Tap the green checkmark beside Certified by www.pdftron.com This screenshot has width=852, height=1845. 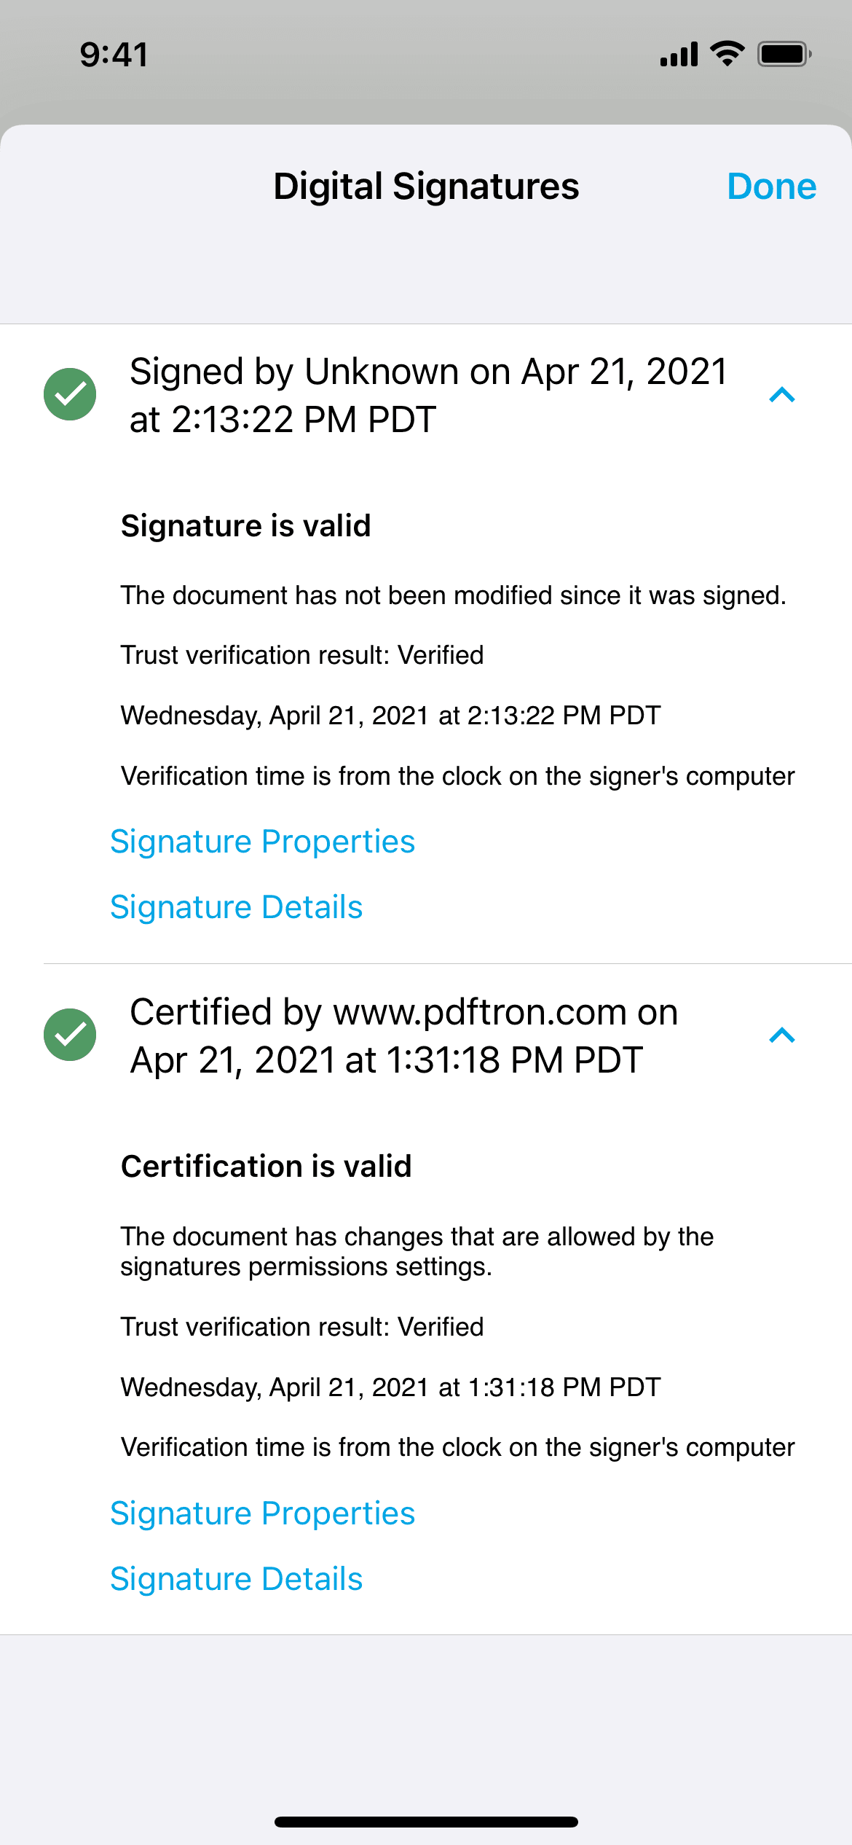(70, 1035)
